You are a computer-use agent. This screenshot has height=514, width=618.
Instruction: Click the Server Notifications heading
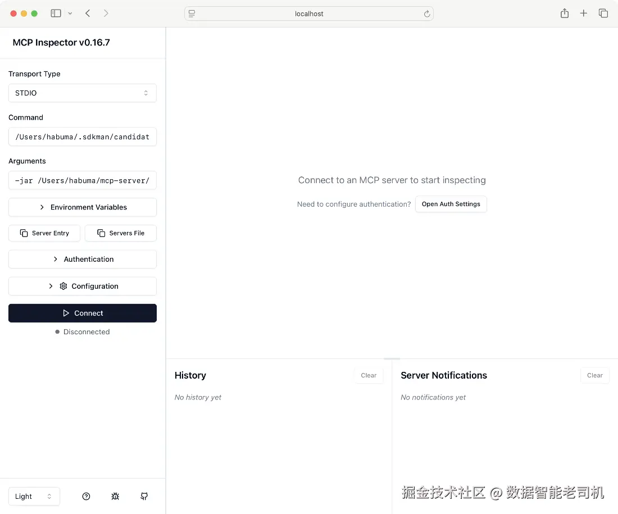(x=444, y=375)
